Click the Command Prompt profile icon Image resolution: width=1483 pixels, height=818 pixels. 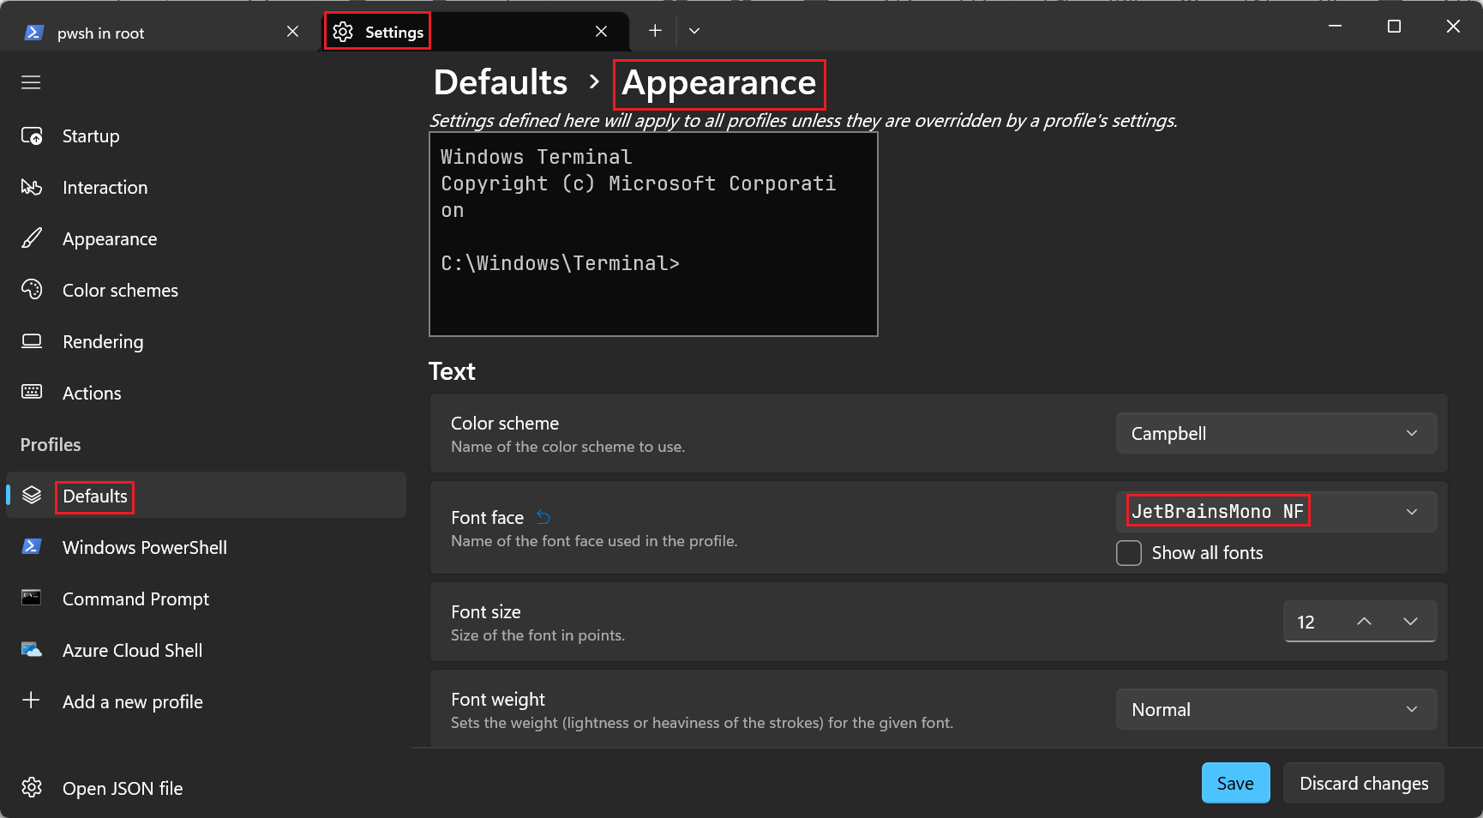32,598
